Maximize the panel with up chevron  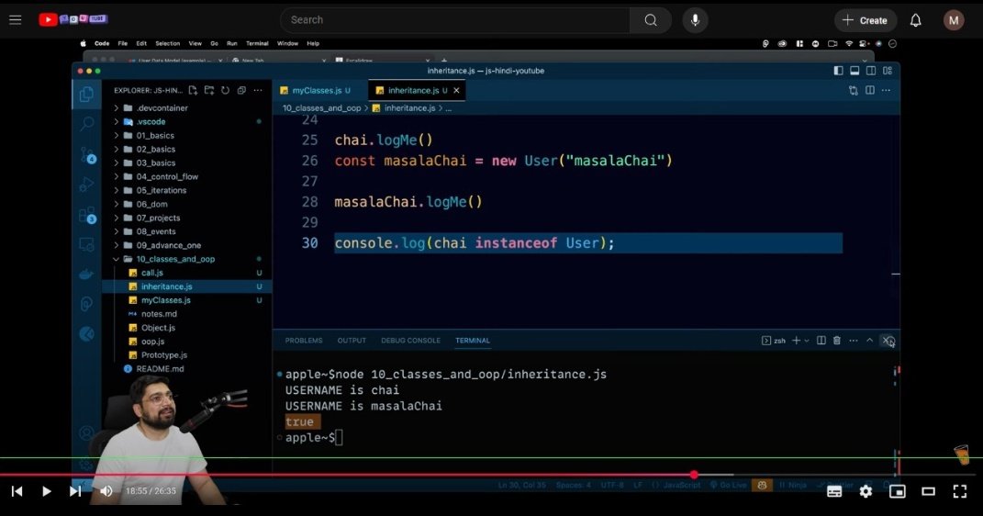pyautogui.click(x=869, y=341)
